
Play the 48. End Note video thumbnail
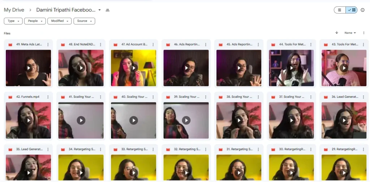[x=81, y=68]
